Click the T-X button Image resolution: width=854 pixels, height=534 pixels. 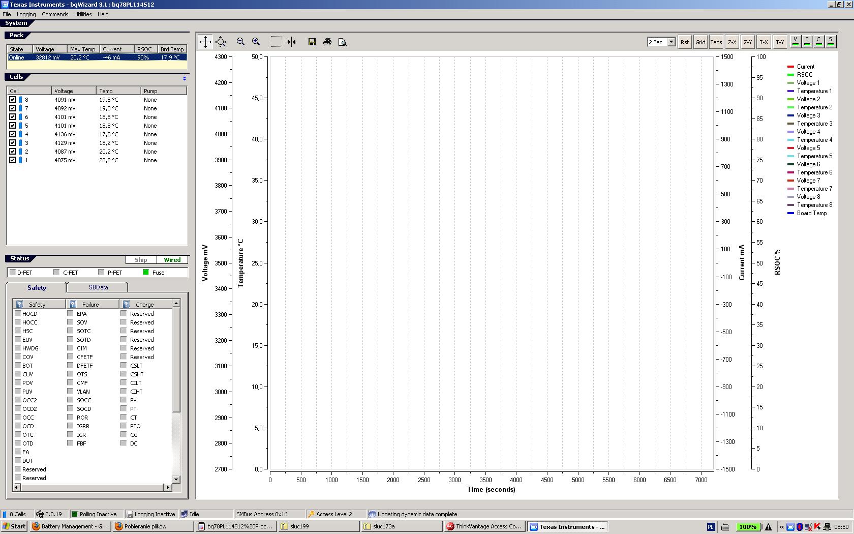coord(764,42)
